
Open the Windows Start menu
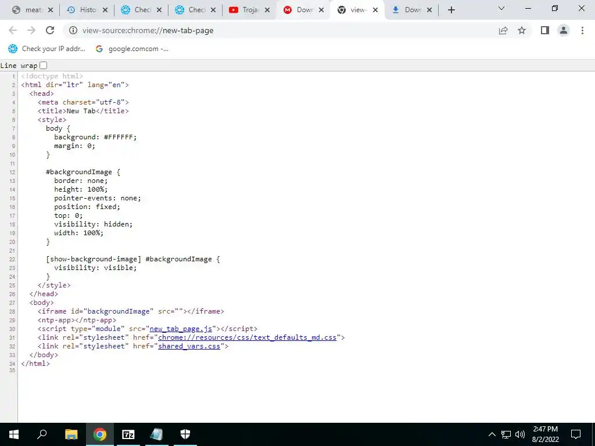tap(14, 434)
